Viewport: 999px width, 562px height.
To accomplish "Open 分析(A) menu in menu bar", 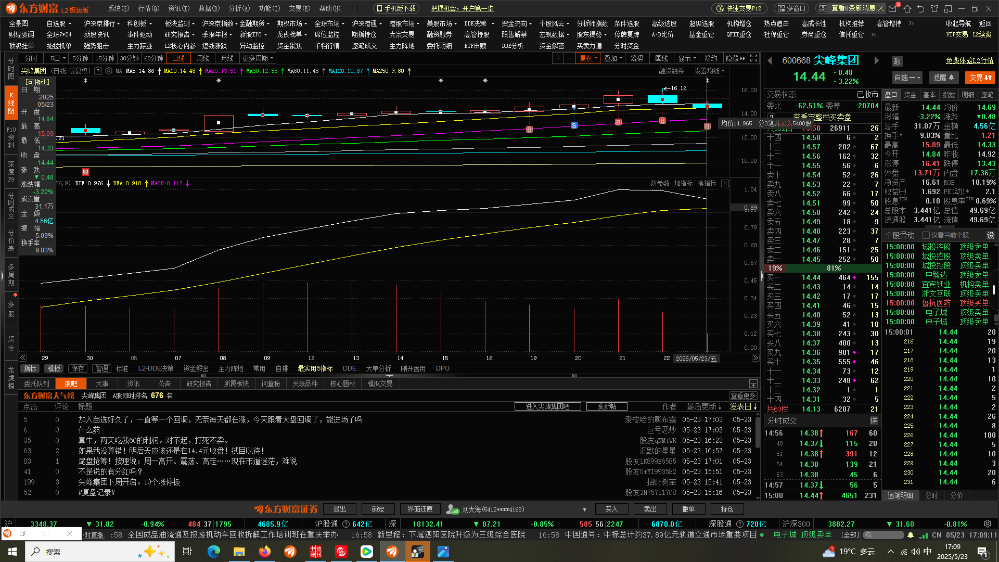I will [239, 8].
